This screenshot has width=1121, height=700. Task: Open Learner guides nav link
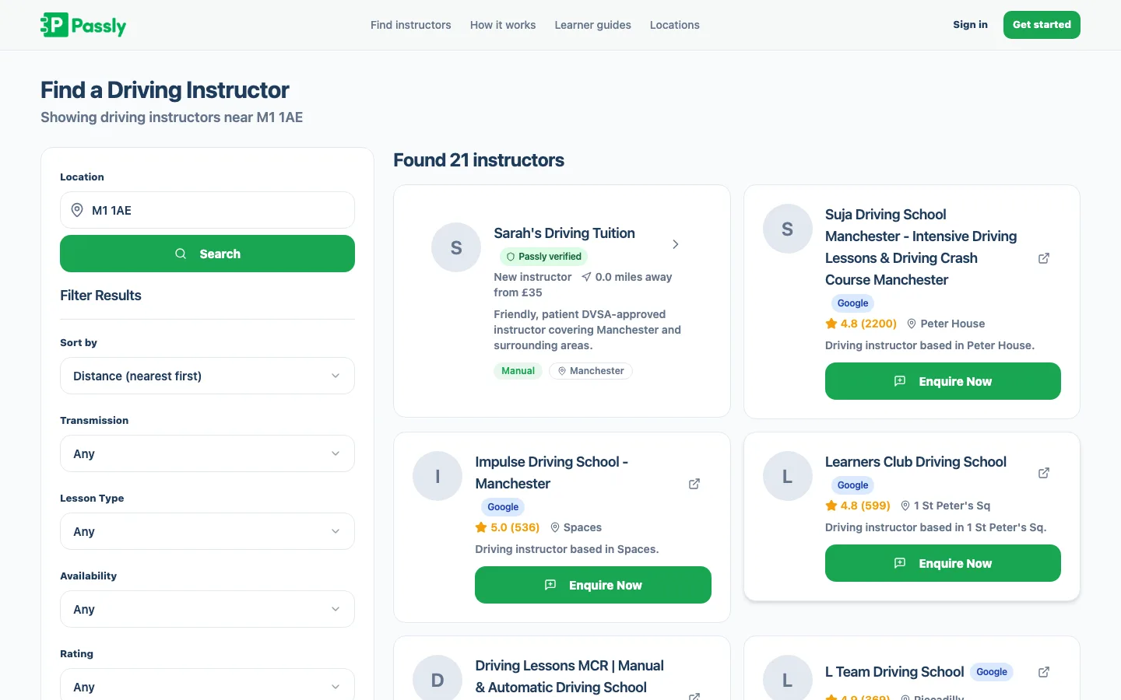593,25
